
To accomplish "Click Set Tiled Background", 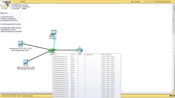I will pos(162,2).
